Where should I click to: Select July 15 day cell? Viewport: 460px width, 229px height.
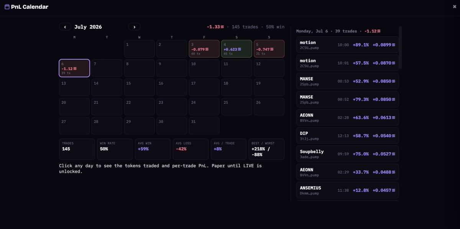139,87
